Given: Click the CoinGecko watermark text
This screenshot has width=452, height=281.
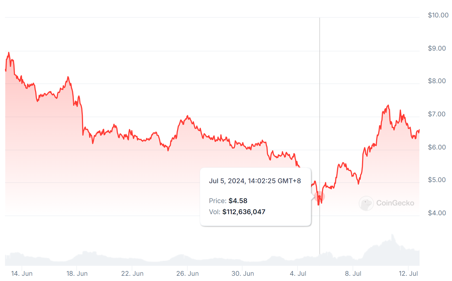Looking at the screenshot, I should tap(395, 203).
